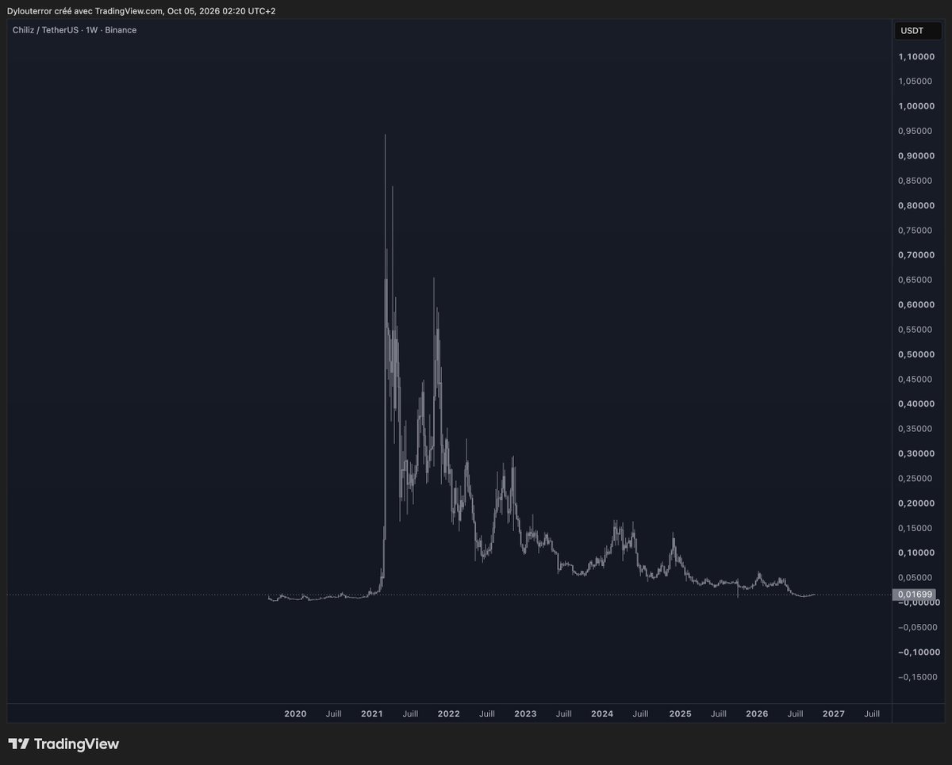Click the Chiliz / TetherUS symbol title
Viewport: 952px width, 765px height.
click(47, 30)
